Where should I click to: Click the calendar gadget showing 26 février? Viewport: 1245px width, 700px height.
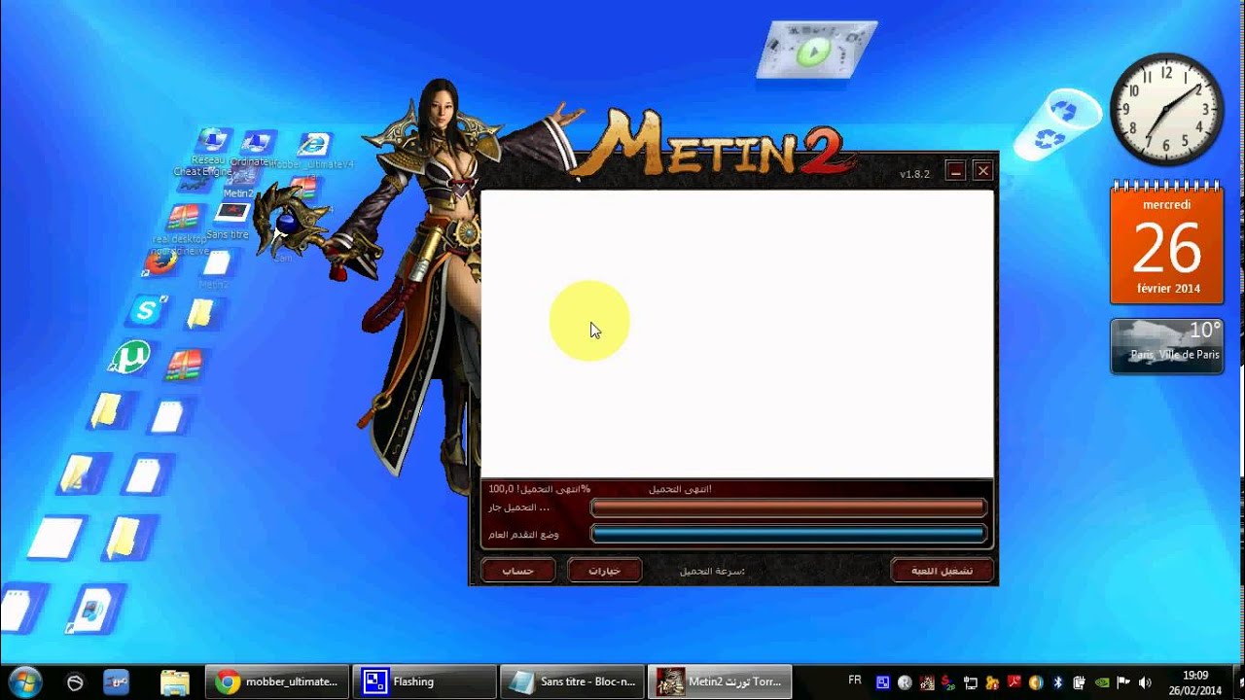(x=1166, y=245)
